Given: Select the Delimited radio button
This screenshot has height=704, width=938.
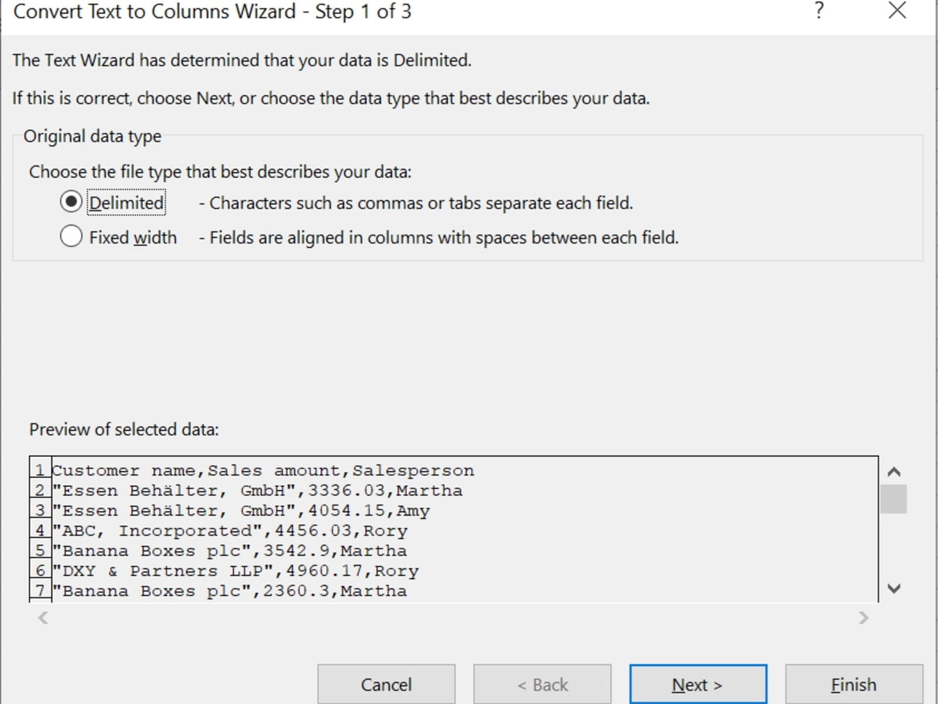Looking at the screenshot, I should click(71, 202).
